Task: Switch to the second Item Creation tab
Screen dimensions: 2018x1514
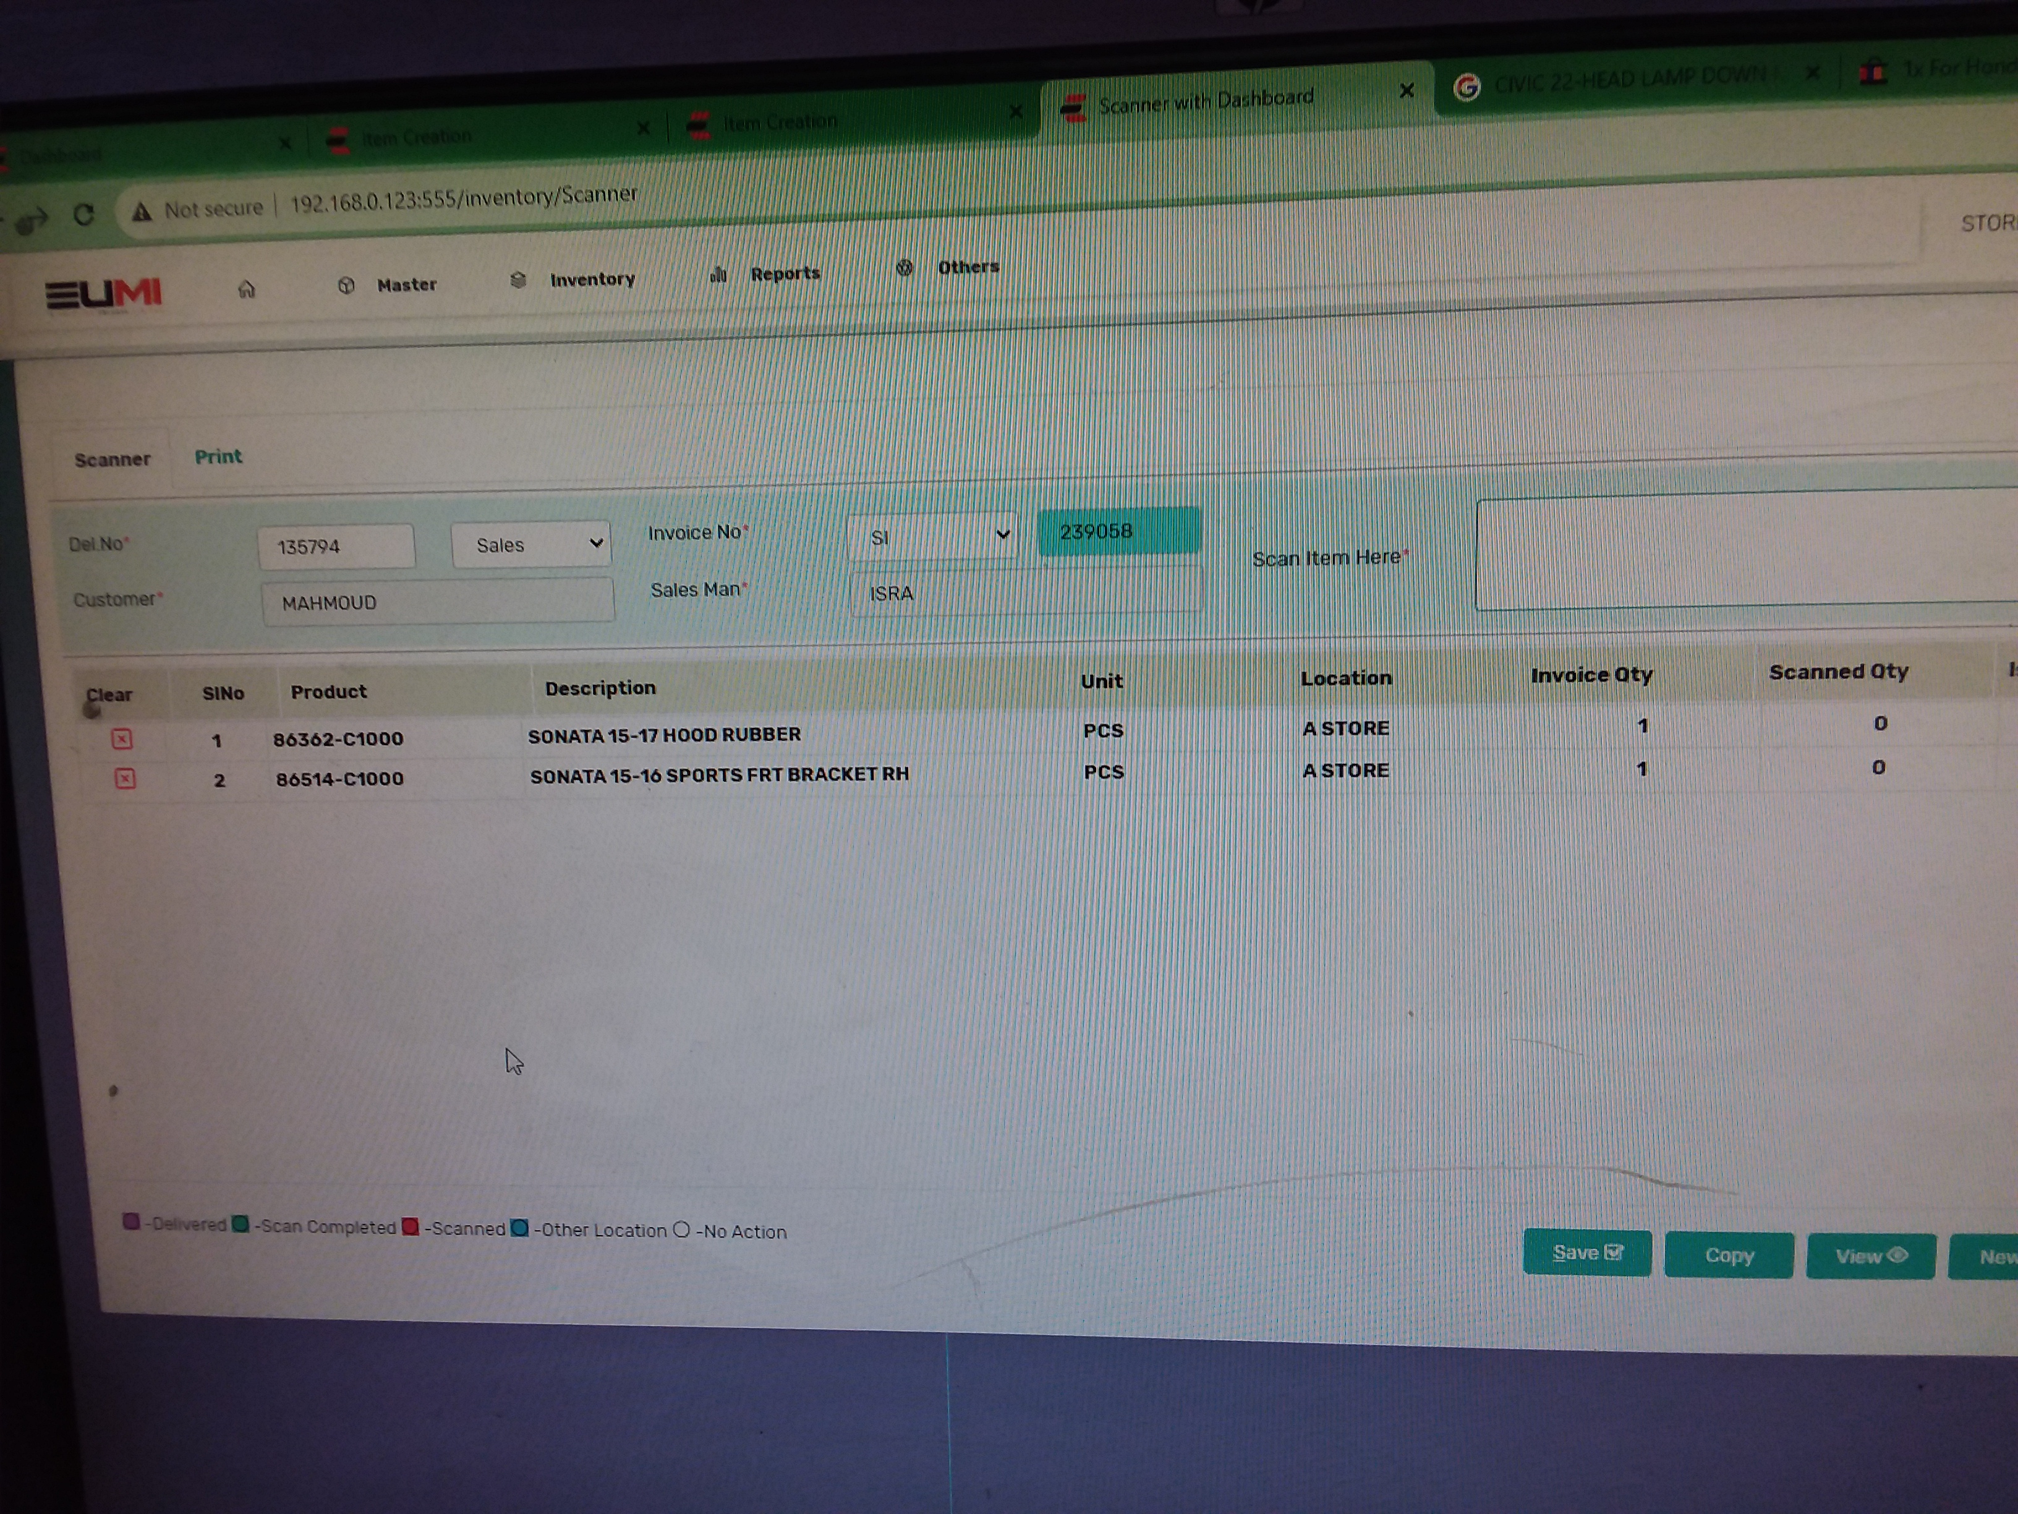Action: point(780,122)
